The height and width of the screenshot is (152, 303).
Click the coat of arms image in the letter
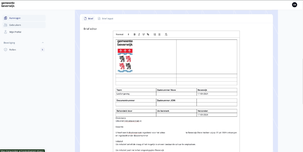125,60
